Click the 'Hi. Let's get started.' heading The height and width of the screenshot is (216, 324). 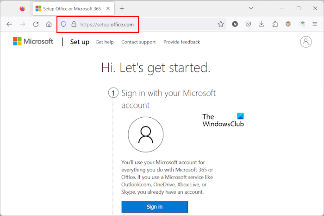click(x=156, y=68)
